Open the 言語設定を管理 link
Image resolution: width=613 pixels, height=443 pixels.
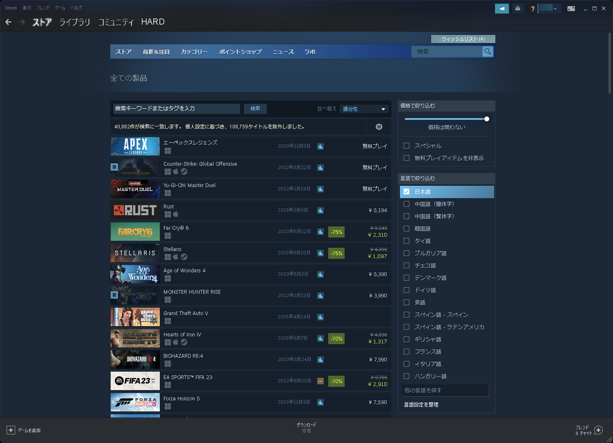tap(421, 404)
